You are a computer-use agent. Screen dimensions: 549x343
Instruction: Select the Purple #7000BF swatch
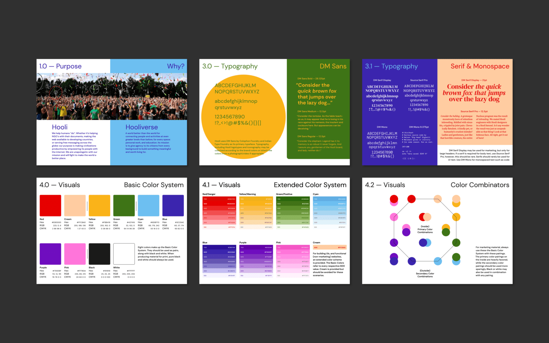tap(50, 254)
